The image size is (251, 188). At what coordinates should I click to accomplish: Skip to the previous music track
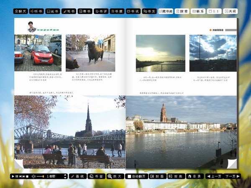[x=20, y=176]
